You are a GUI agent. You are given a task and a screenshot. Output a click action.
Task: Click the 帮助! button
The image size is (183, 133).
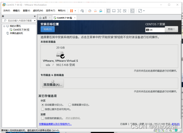[171, 29]
